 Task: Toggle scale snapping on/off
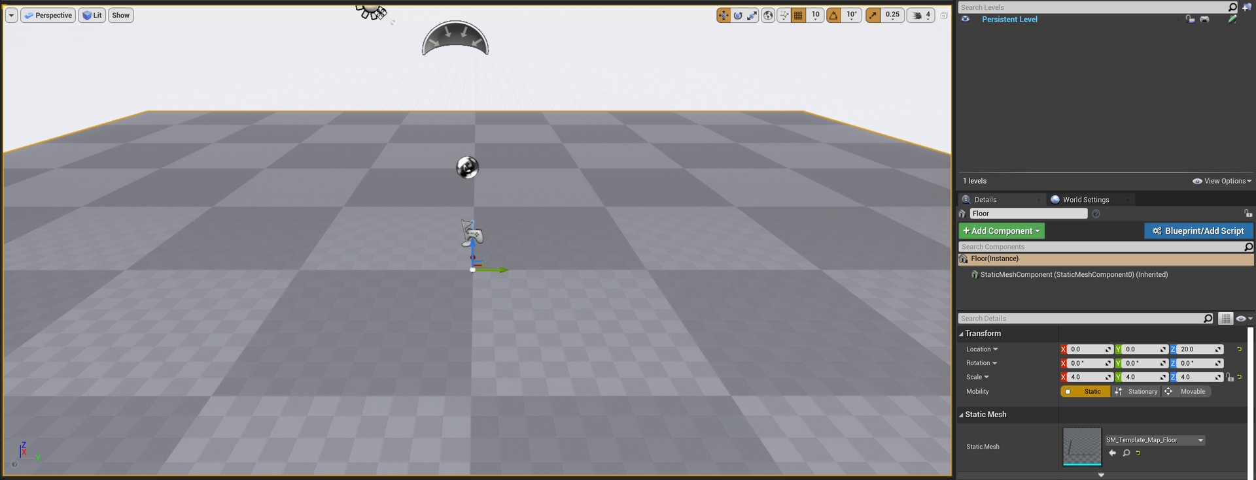(x=873, y=15)
